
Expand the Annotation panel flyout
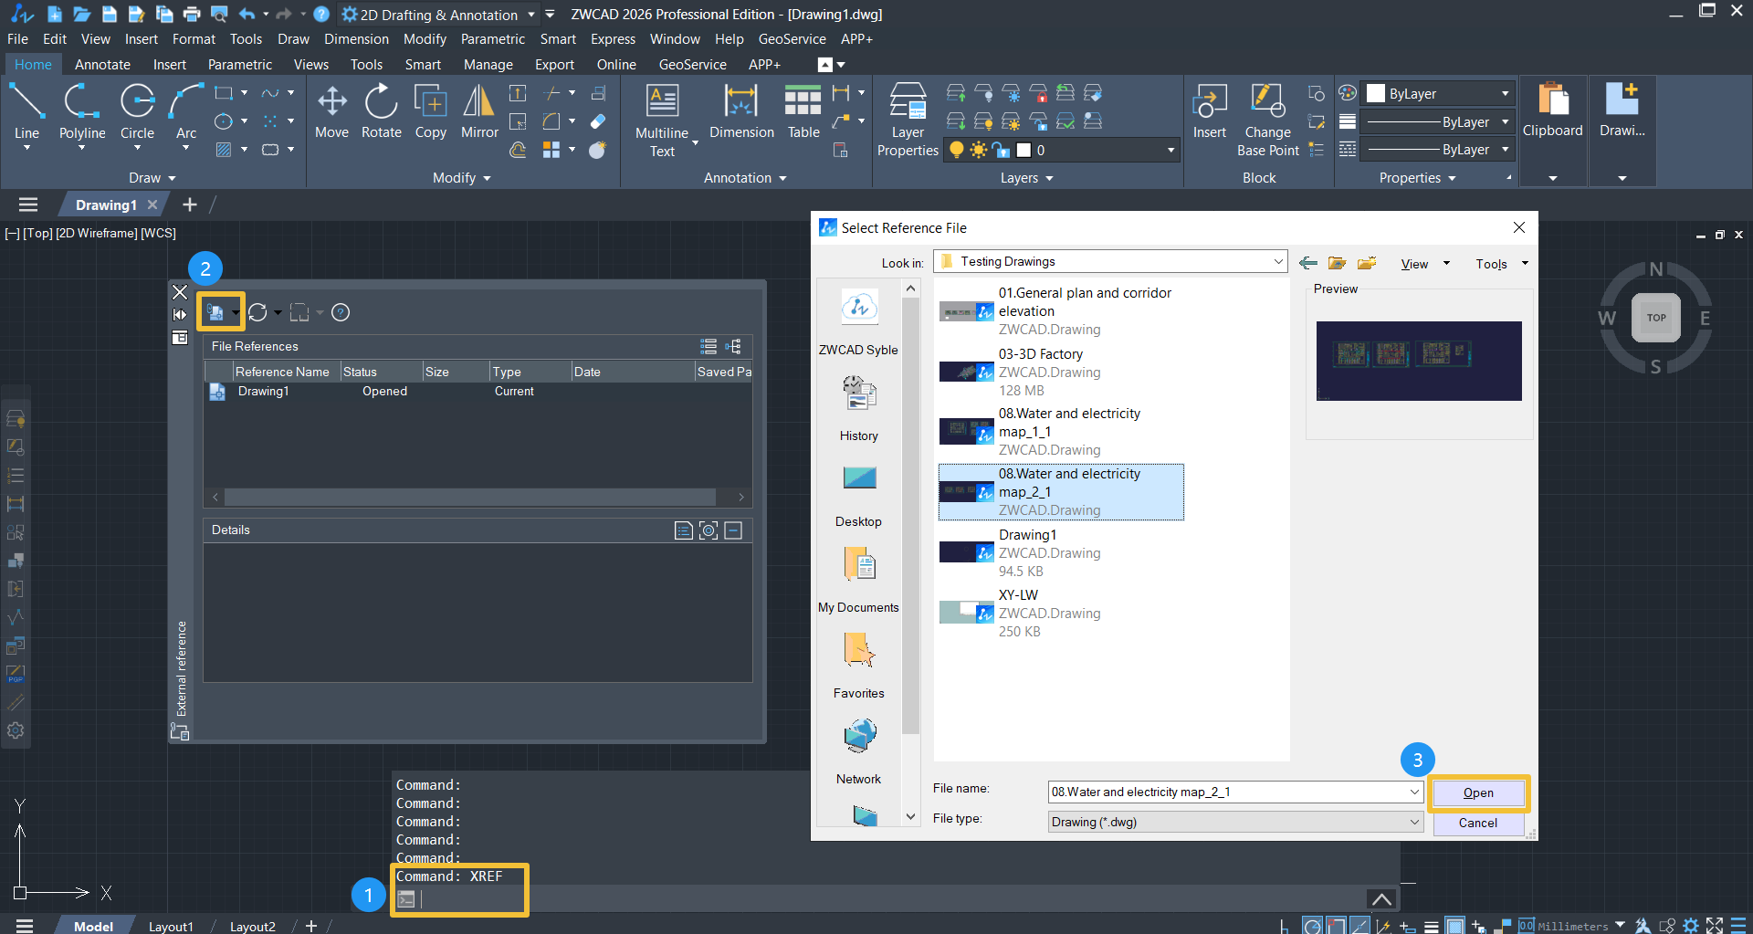745,178
